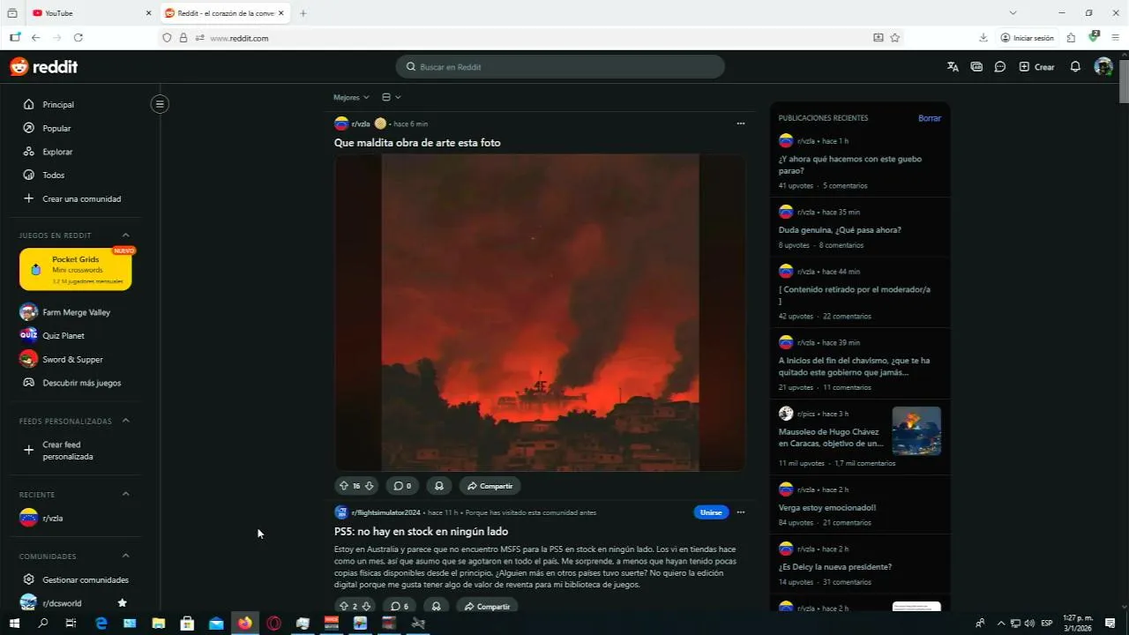1129x635 pixels.
Task: Open 'Duda genuina, ¿Qué pasa ahora?' recent post
Action: point(840,230)
